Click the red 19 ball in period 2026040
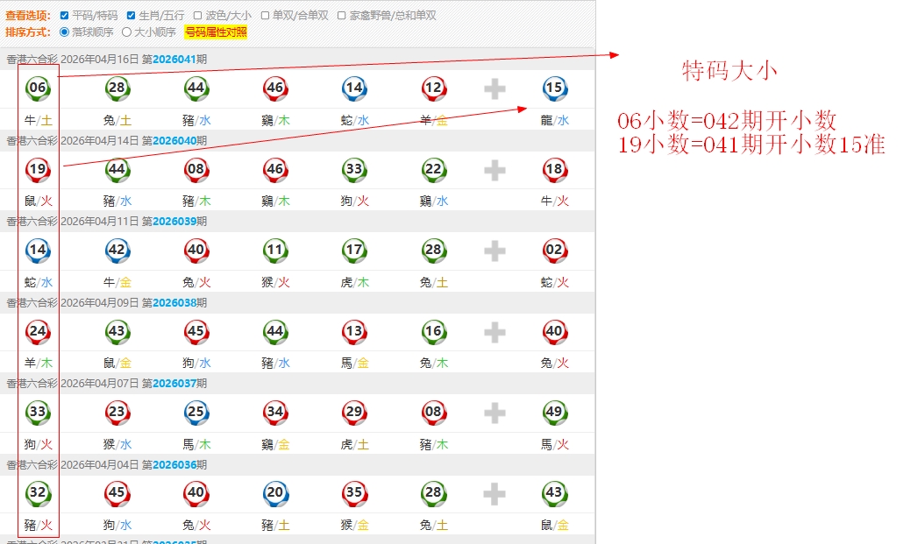Screen dimensions: 918x544 click(38, 169)
